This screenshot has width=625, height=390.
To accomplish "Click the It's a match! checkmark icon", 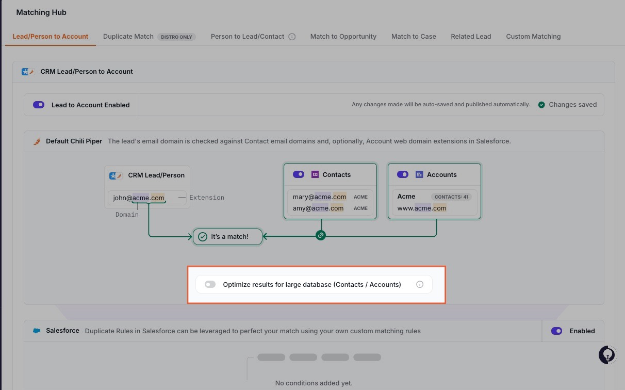I will point(203,237).
